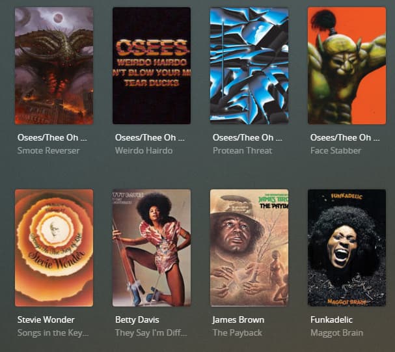Open the Smote Reverser album cover
Image resolution: width=395 pixels, height=352 pixels.
[54, 66]
